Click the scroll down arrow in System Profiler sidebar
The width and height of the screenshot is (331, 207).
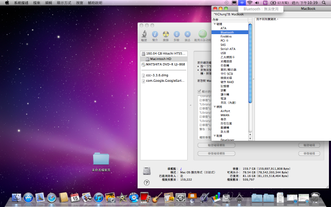point(250,139)
